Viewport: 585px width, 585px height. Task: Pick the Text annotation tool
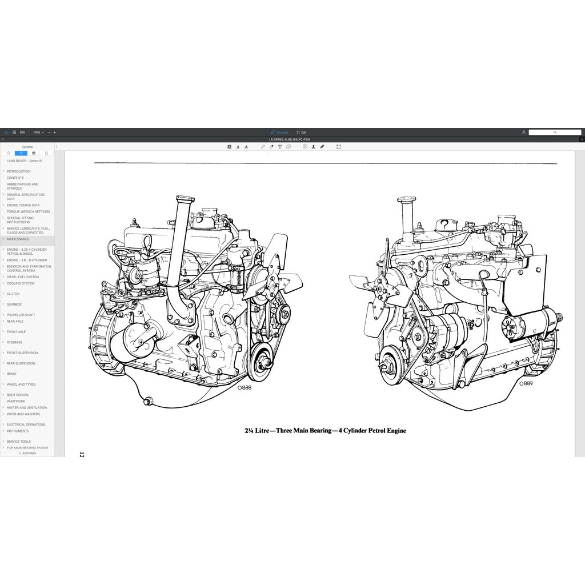coord(280,147)
